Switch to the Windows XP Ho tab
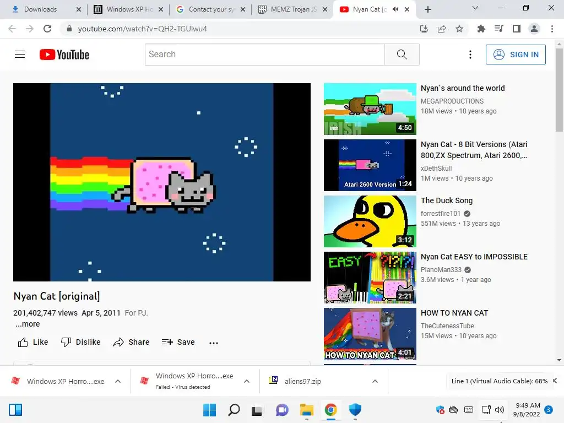Screen dimensions: 564x423 coord(129,9)
